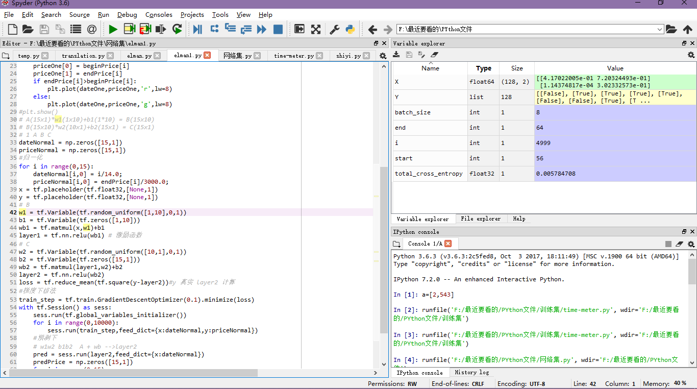Screen dimensions: 697x389
Task: Open the PYTHONPATH manager Python icon
Action: pyautogui.click(x=350, y=29)
